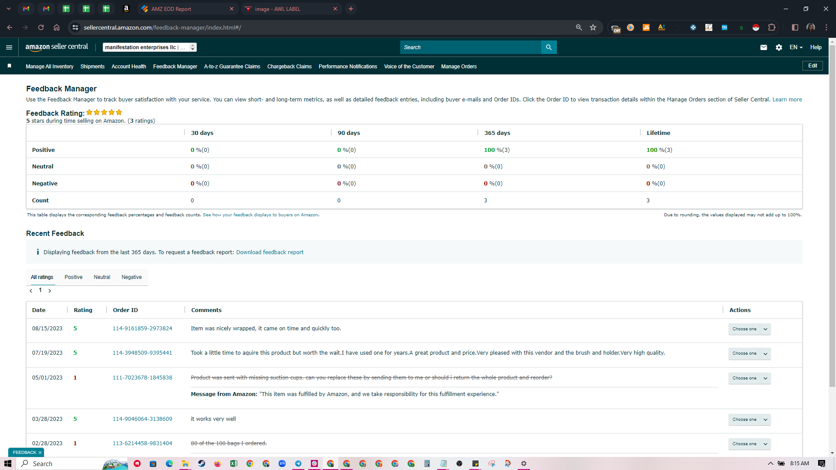Open Telegram from taskbar
Image resolution: width=836 pixels, height=470 pixels.
(298, 463)
